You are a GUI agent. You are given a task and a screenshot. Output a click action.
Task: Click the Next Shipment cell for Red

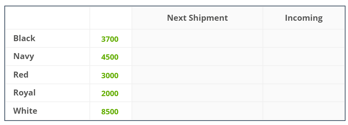click(197, 75)
